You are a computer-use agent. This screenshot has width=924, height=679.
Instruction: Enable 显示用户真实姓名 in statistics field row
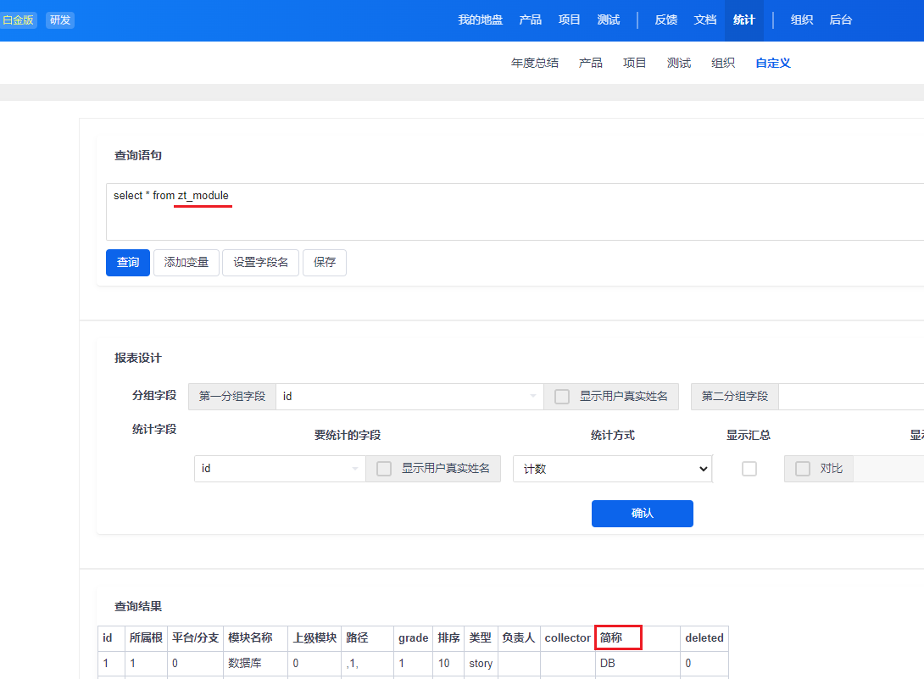tap(384, 469)
